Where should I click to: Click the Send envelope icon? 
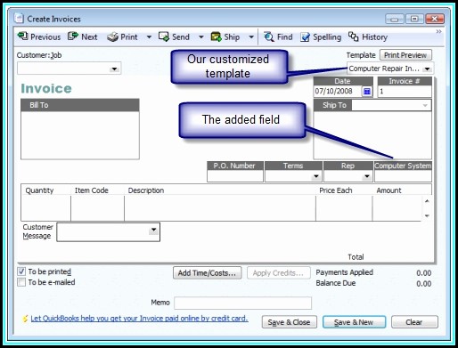click(164, 36)
